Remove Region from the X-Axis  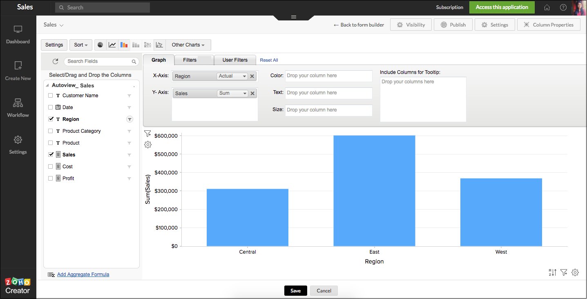[252, 76]
